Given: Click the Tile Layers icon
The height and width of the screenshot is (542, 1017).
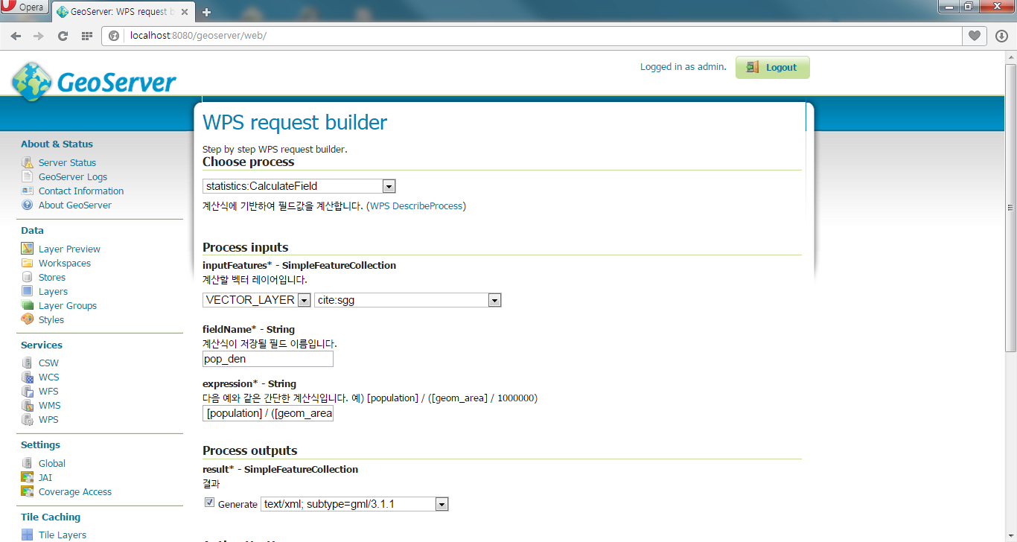Looking at the screenshot, I should click(28, 535).
